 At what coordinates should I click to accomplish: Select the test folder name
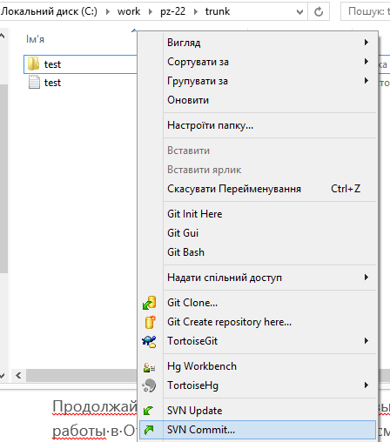point(52,64)
